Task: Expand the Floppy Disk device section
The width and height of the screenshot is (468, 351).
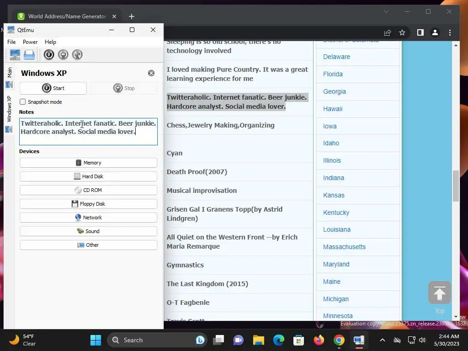Action: 88,204
